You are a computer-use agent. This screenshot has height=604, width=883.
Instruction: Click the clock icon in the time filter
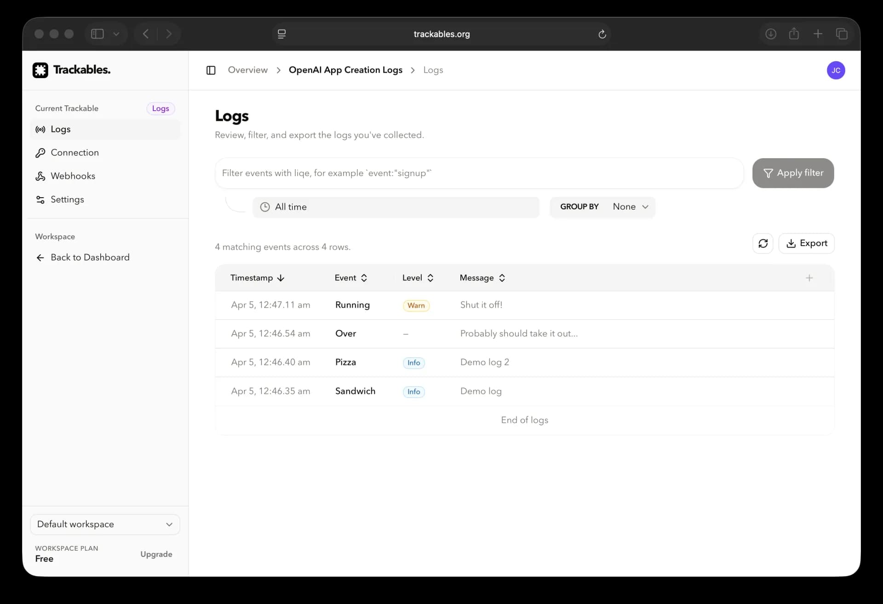click(x=265, y=207)
